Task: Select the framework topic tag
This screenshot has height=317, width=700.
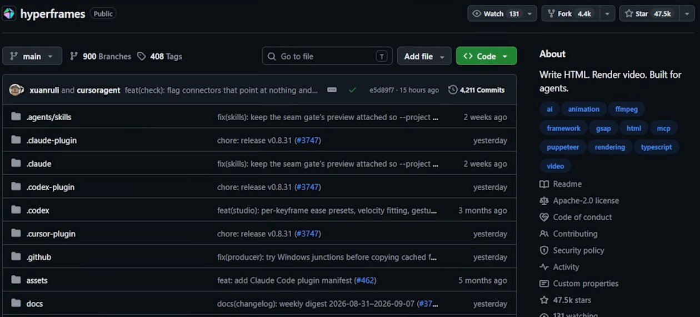Action: click(x=563, y=128)
